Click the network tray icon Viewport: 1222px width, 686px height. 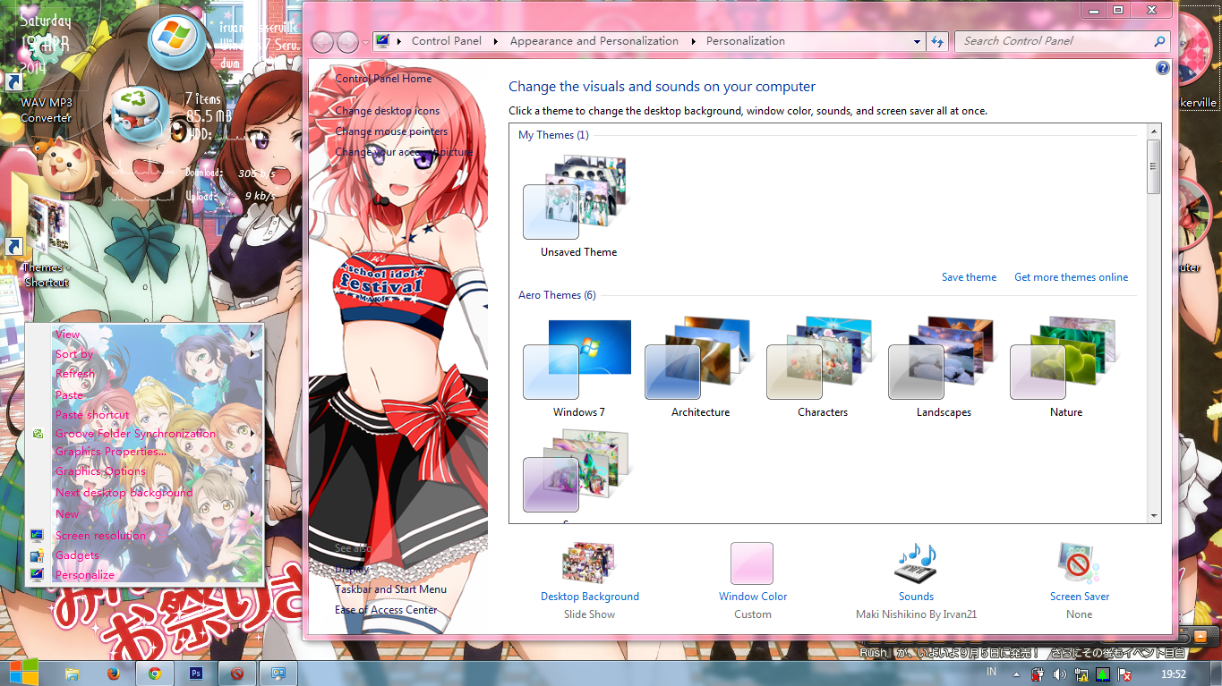(1081, 674)
